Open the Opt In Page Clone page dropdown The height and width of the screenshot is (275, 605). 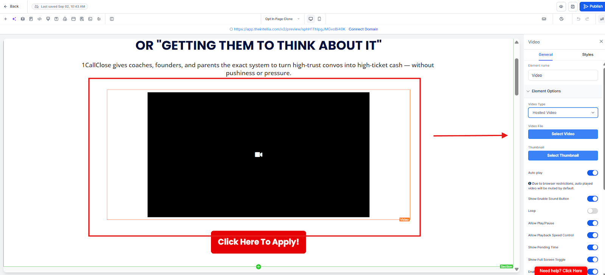tap(282, 19)
